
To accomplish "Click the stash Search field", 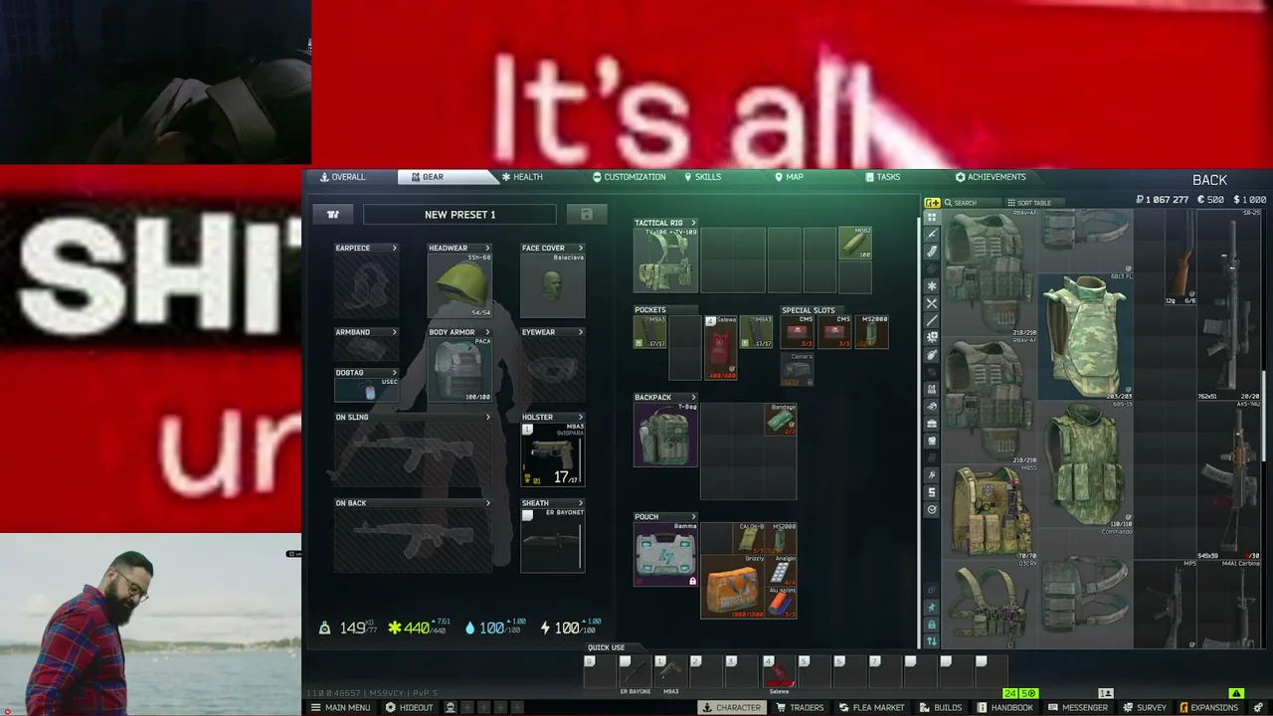I will click(x=971, y=203).
